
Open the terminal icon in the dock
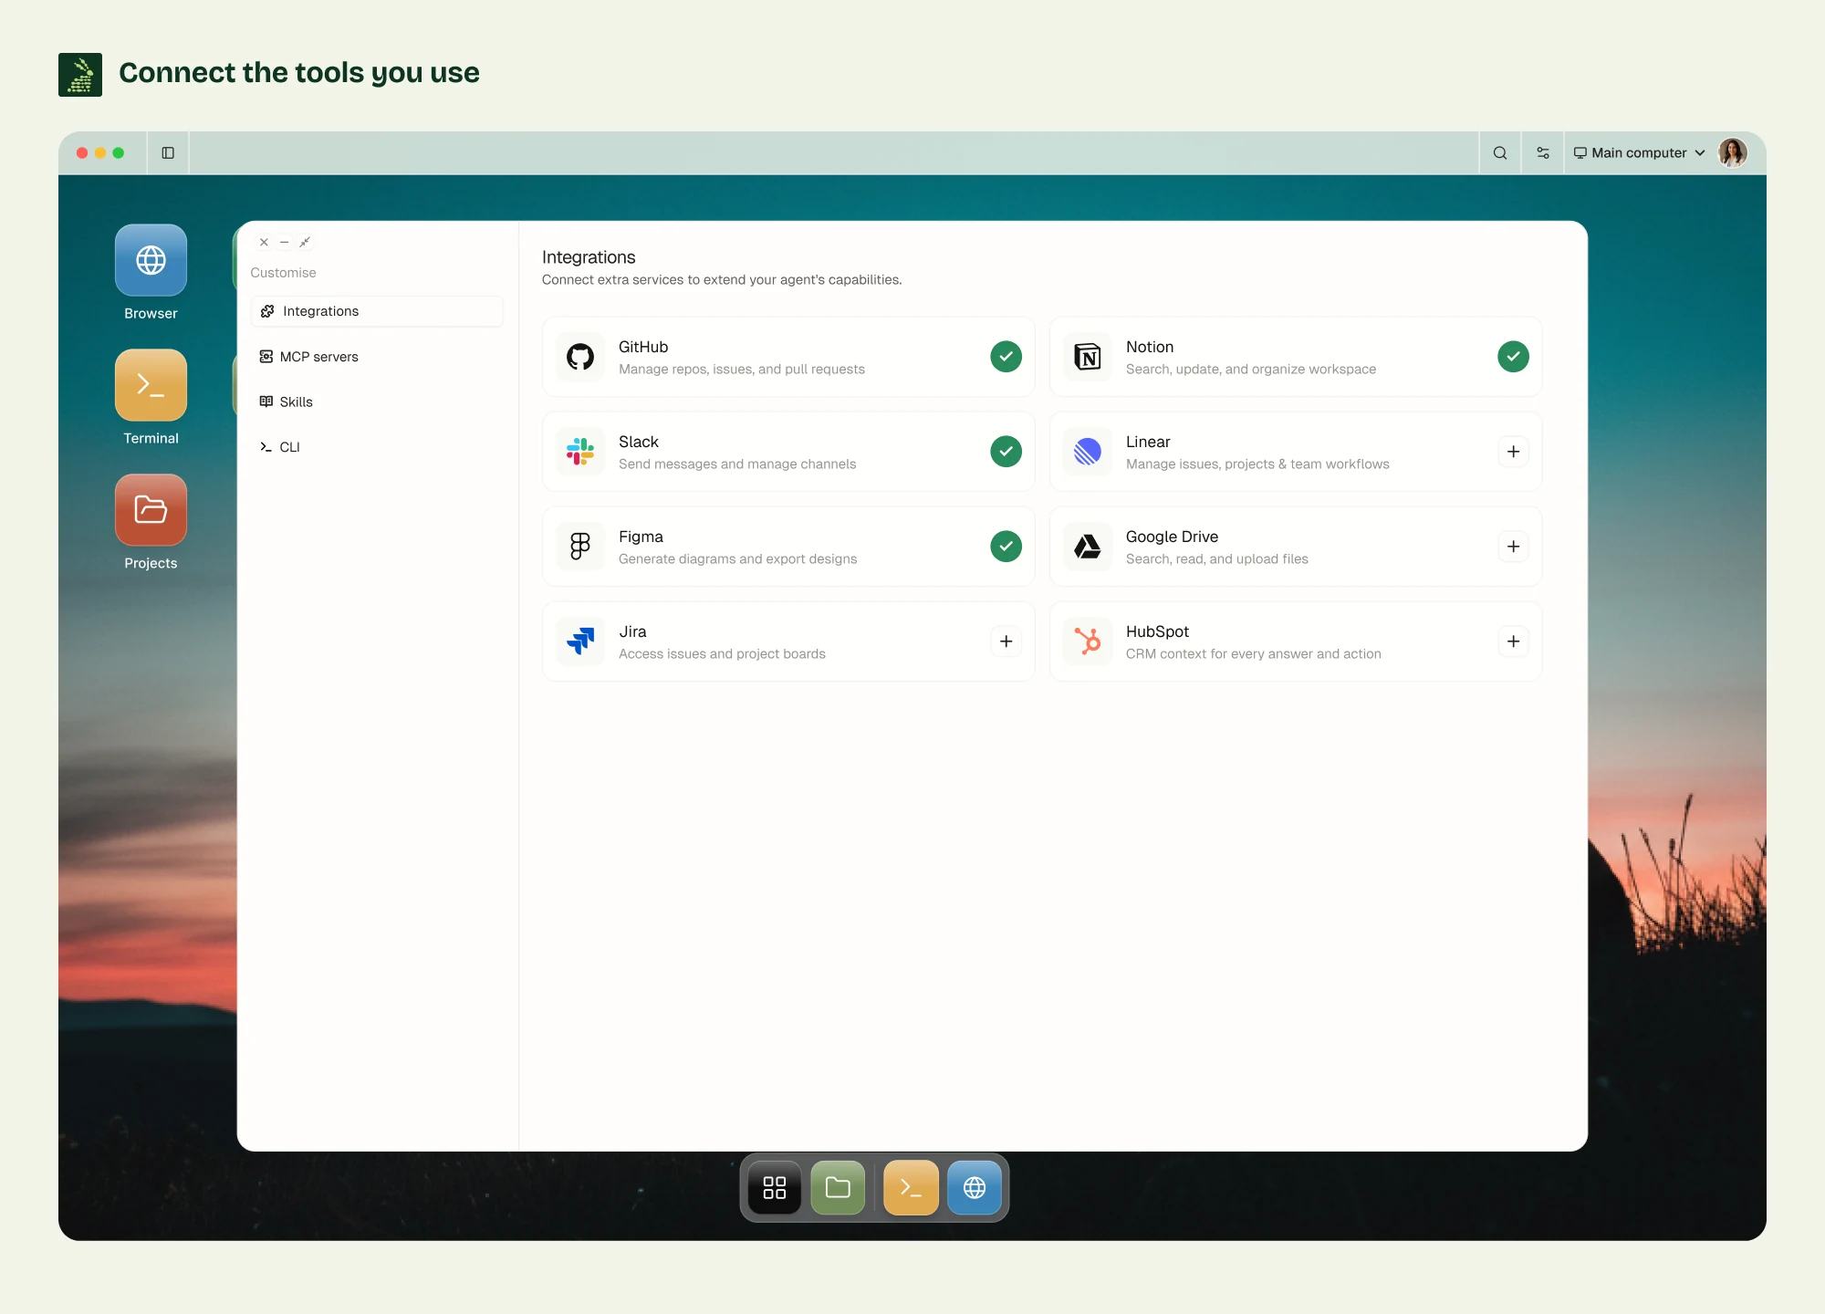[911, 1187]
